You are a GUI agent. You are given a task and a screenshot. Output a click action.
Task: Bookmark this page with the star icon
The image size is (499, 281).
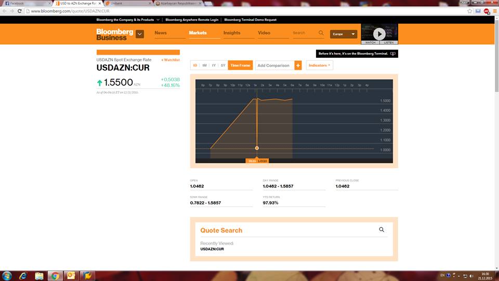(x=470, y=11)
